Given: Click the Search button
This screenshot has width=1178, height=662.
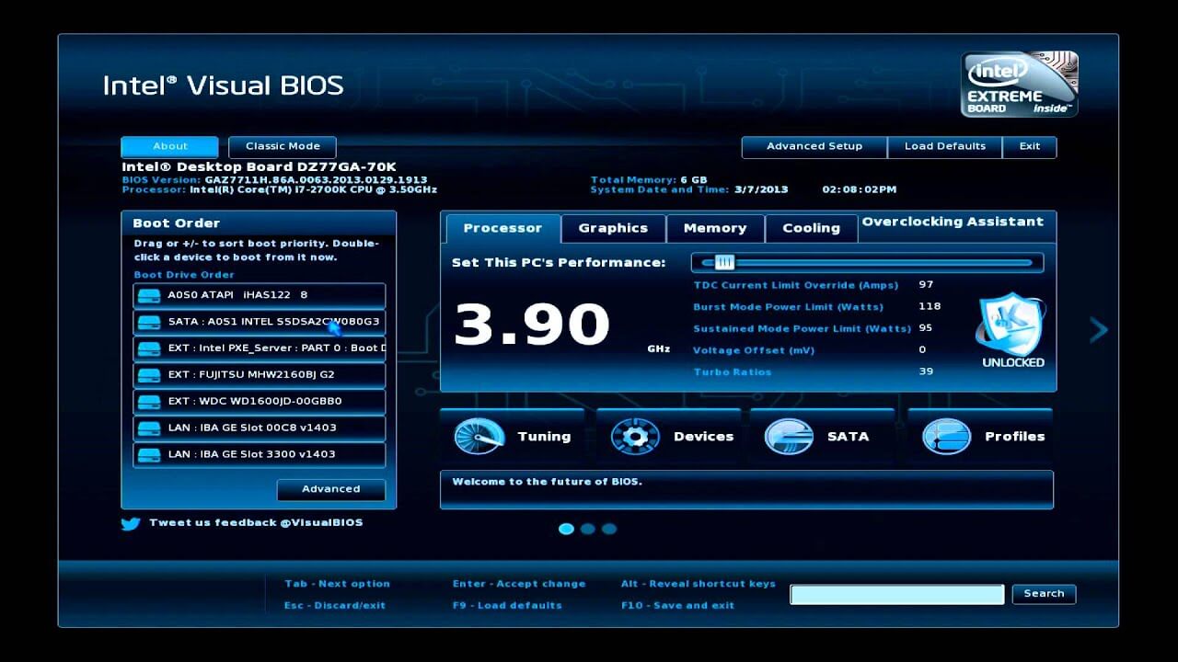Looking at the screenshot, I should (1044, 594).
